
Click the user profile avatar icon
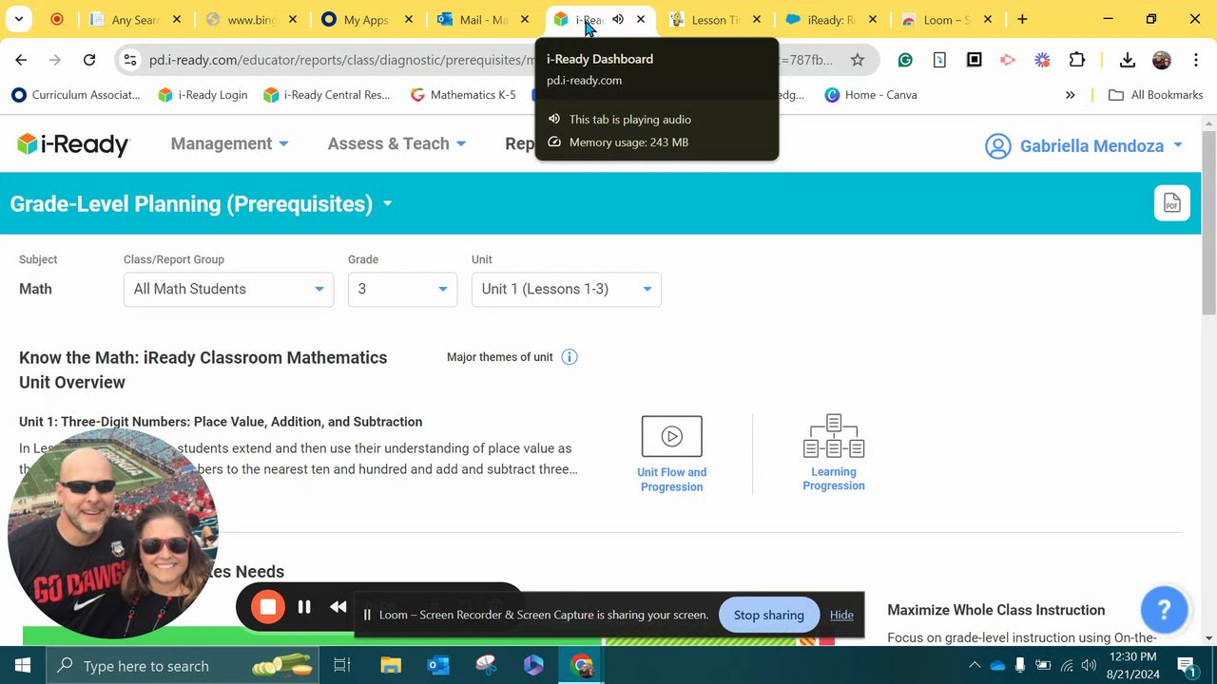997,146
